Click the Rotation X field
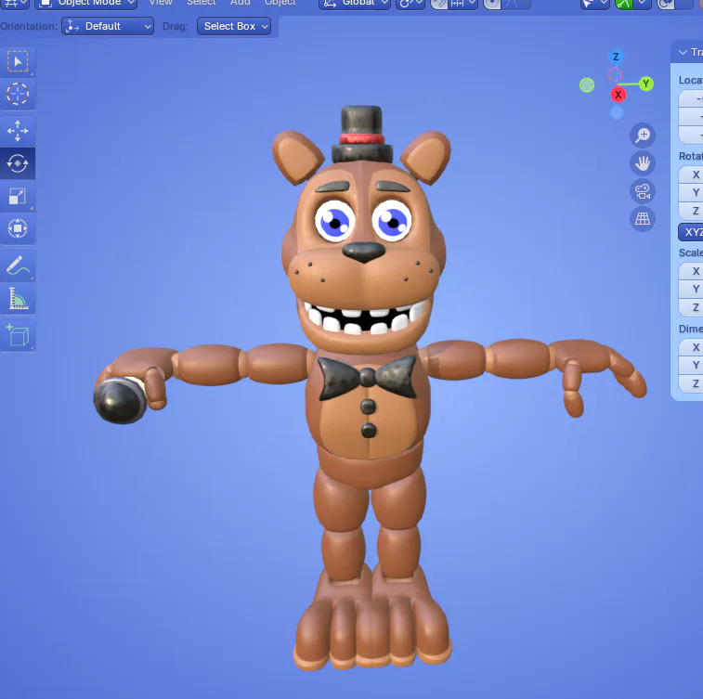Screen dimensions: 703x699 click(690, 175)
